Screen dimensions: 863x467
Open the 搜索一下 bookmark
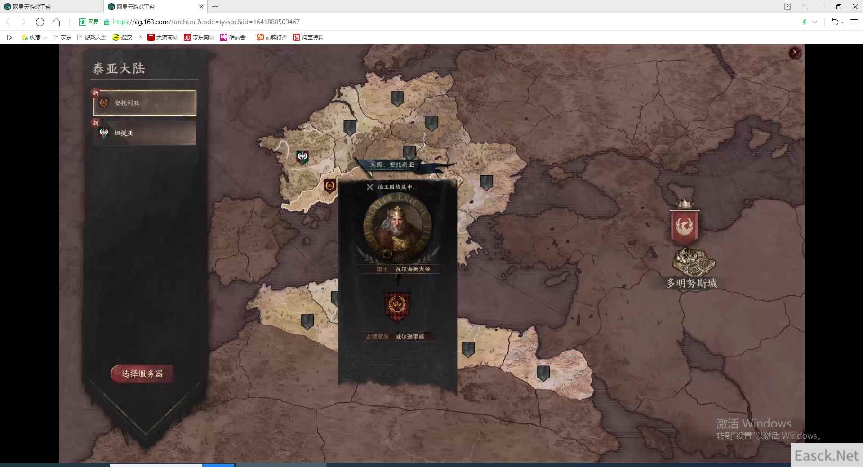click(x=128, y=37)
